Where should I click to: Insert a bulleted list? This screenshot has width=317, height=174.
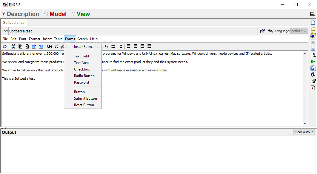pyautogui.click(x=113, y=46)
